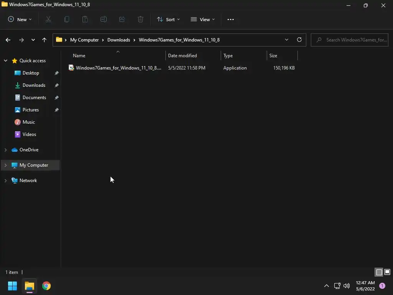The width and height of the screenshot is (393, 295).
Task: Click the Share icon in toolbar
Action: pos(122,19)
